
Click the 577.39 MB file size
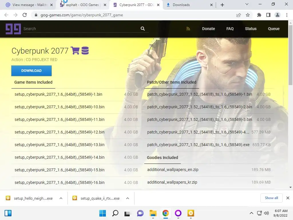pos(261,132)
